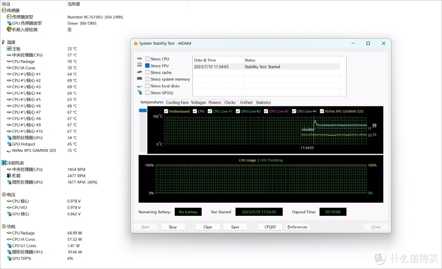Click the AIDA64 flame icon in title bar
The width and height of the screenshot is (442, 269).
coord(135,43)
